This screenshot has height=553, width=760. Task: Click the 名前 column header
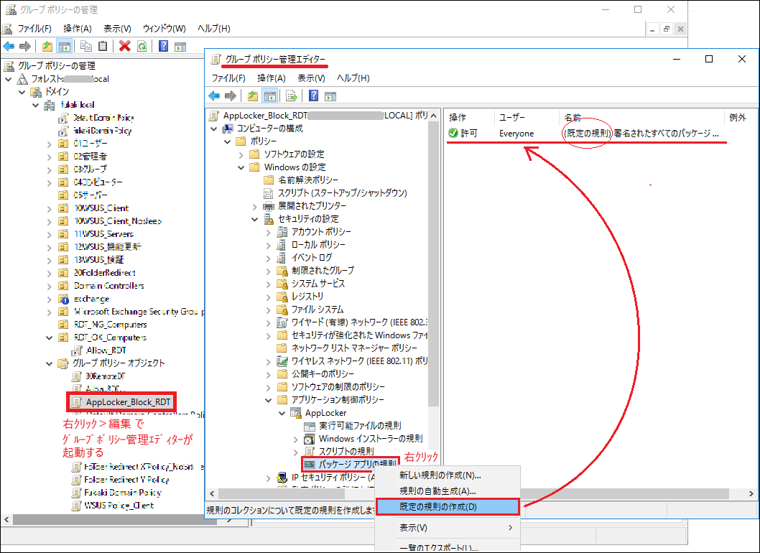(x=572, y=117)
